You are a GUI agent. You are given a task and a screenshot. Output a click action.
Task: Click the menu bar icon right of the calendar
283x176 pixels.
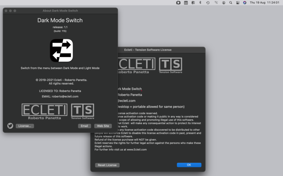pos(193,3)
